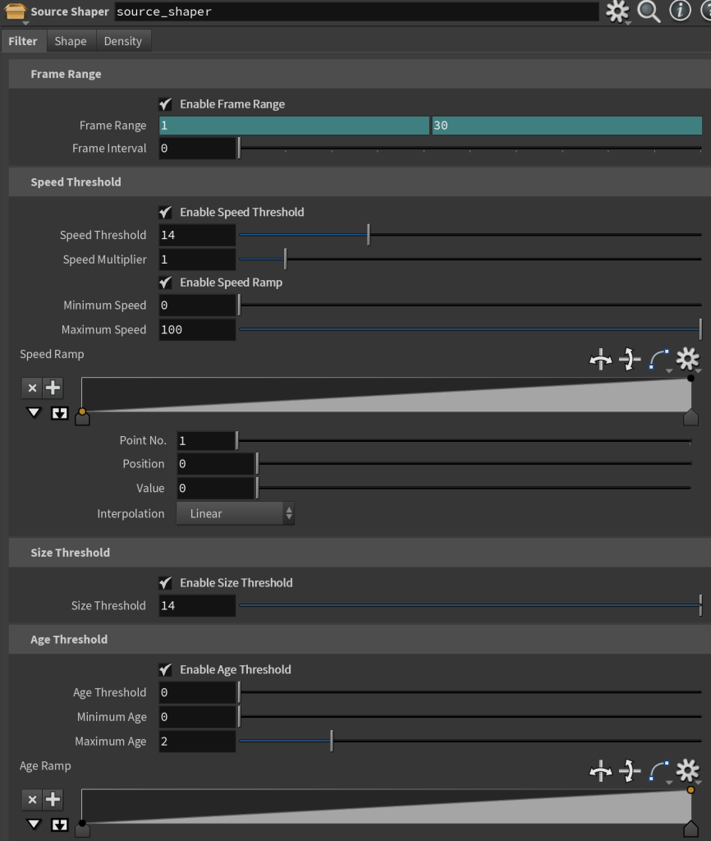
Task: Open the node info icon
Action: (x=680, y=11)
